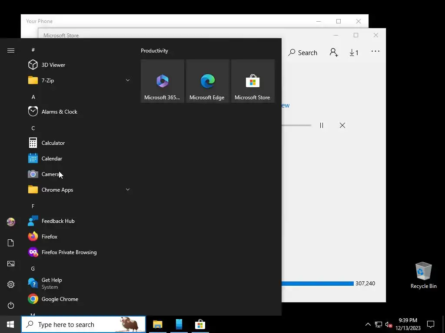Pause the download in Microsoft Store
The width and height of the screenshot is (445, 333).
[322, 125]
